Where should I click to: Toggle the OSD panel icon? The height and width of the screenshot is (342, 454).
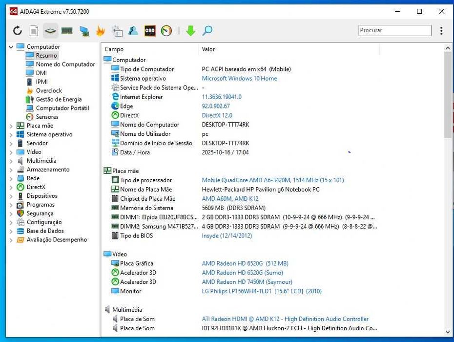[150, 30]
